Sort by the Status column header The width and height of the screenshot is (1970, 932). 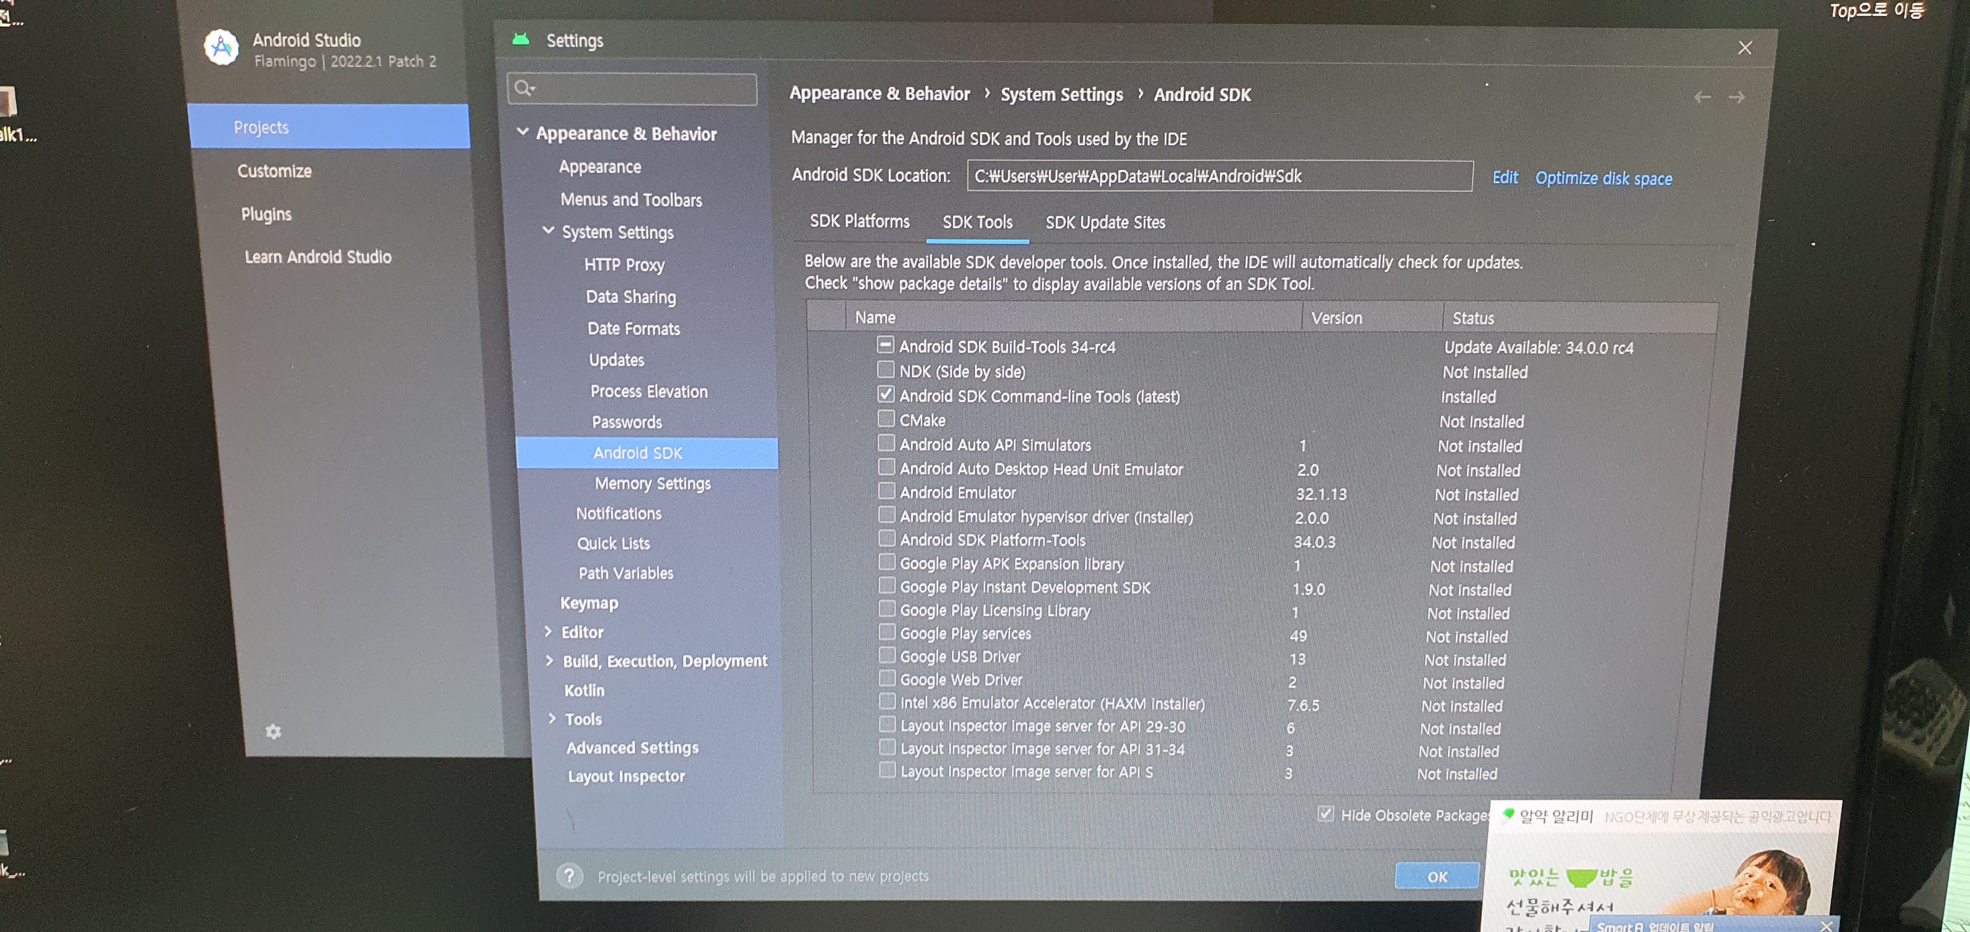click(x=1580, y=318)
